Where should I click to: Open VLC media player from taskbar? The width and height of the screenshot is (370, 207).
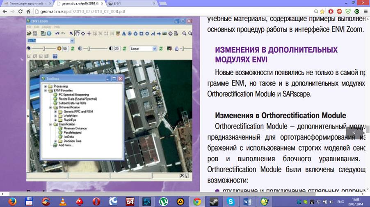[63, 201]
